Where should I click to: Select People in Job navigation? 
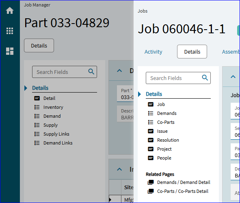pyautogui.click(x=164, y=158)
